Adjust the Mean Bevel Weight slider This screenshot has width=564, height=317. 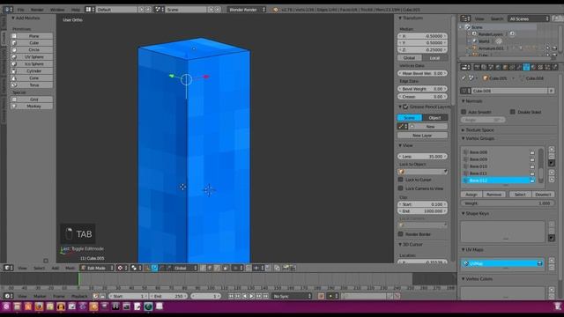(x=422, y=73)
